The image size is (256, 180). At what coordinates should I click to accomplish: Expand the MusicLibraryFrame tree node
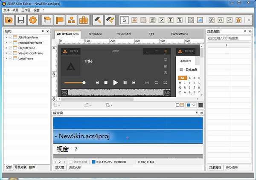pyautogui.click(x=6, y=43)
